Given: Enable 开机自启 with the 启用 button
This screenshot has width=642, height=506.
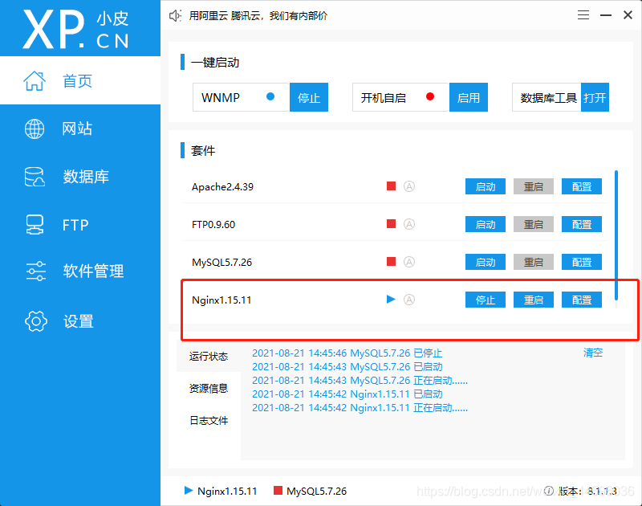Looking at the screenshot, I should [x=469, y=97].
